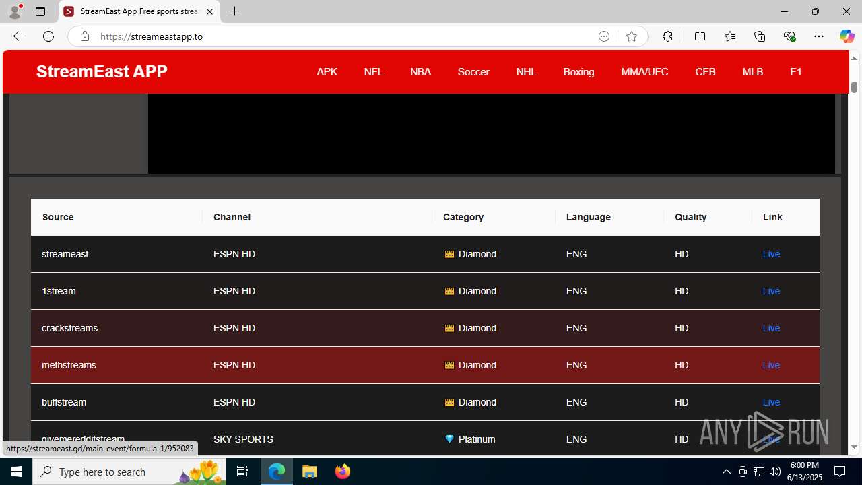Show hidden system tray icons

coord(726,472)
